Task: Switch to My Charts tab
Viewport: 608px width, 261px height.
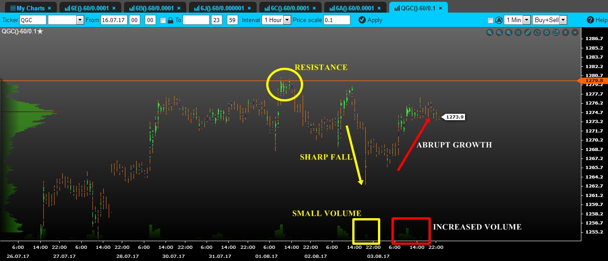Action: [x=31, y=8]
